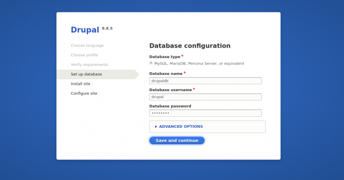Screen dimensions: 344x180
Task: Click the Database configuration heading
Action: pyautogui.click(x=190, y=46)
